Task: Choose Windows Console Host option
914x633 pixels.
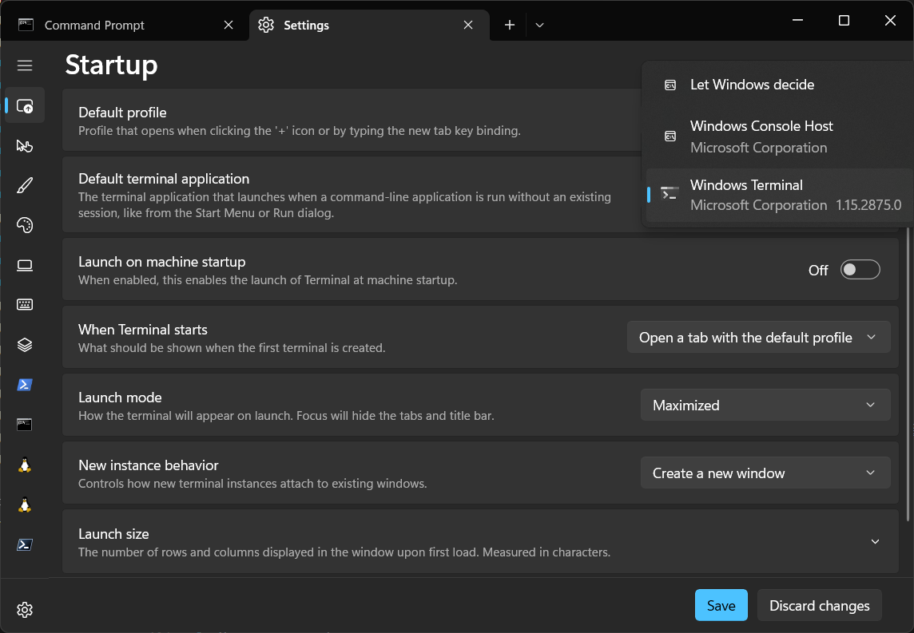Action: (x=761, y=136)
